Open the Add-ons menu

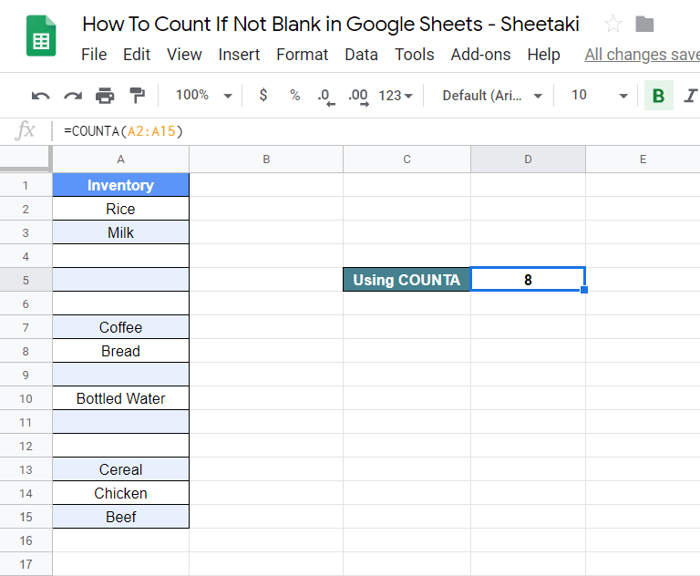pos(480,55)
